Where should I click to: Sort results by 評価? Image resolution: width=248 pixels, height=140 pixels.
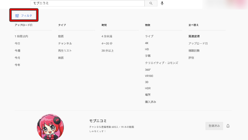[191, 58]
